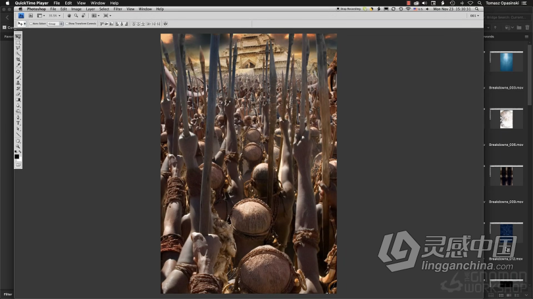Viewport: 533px width, 299px height.
Task: Select the Clone Stamp tool
Action: click(18, 83)
